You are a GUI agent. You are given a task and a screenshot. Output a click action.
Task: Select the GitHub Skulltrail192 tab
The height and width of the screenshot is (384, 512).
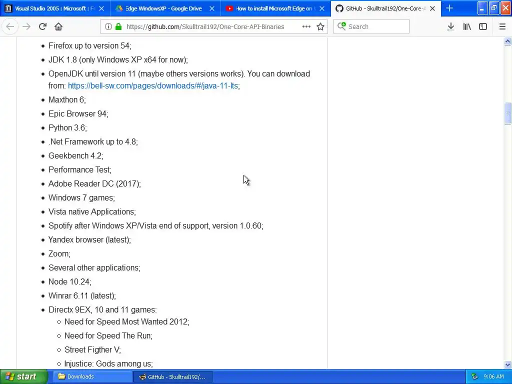(x=386, y=8)
